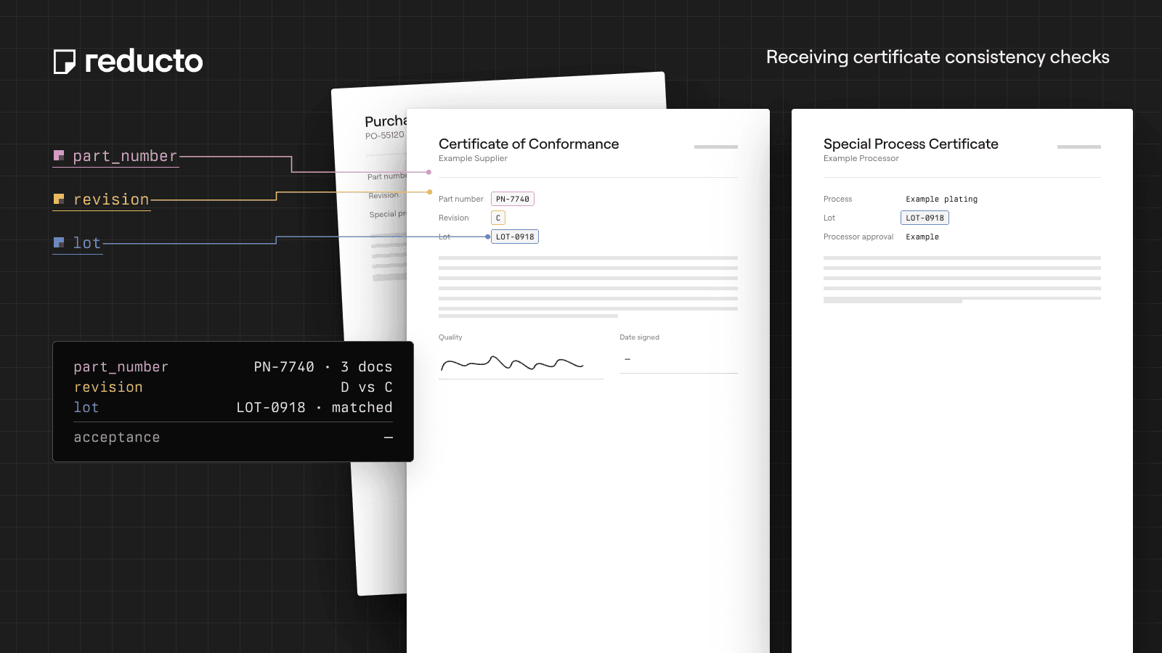Click the Special Process Certificate title
1162x653 pixels.
click(911, 144)
